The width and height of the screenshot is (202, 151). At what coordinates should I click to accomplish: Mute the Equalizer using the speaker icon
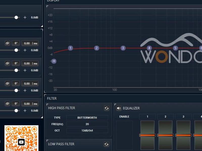point(119,108)
